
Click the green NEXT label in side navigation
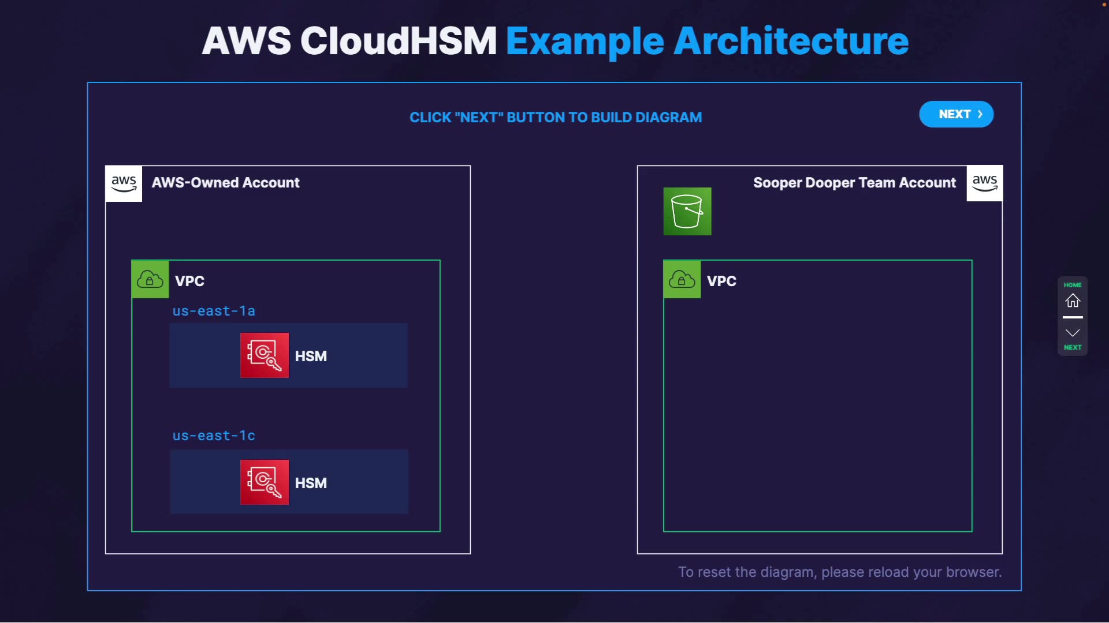(1072, 347)
